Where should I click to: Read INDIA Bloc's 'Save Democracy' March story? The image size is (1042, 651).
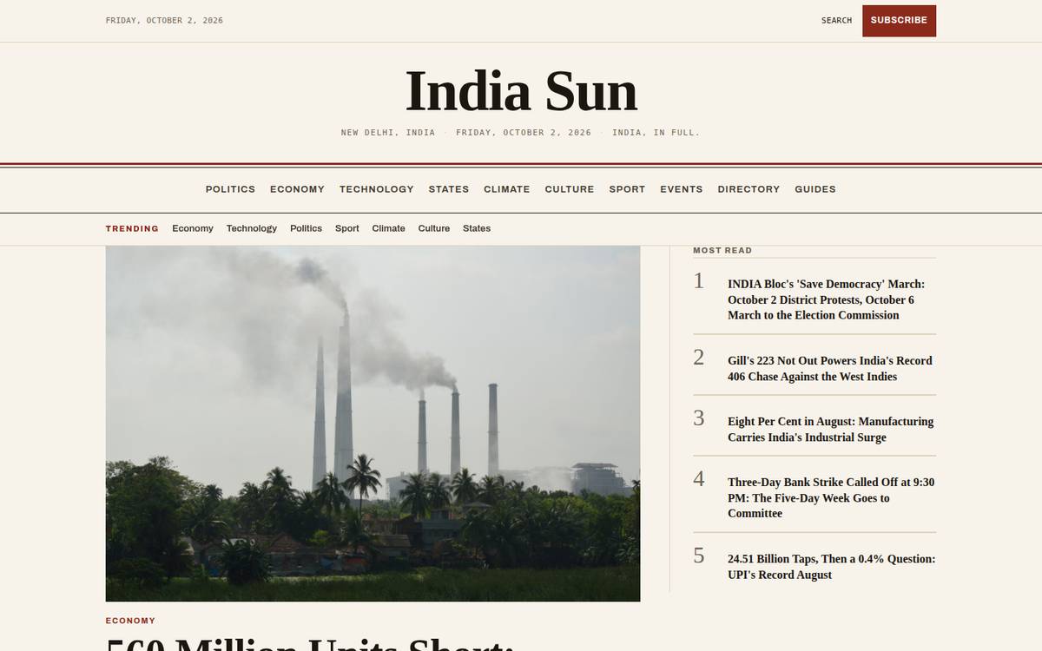pos(826,299)
